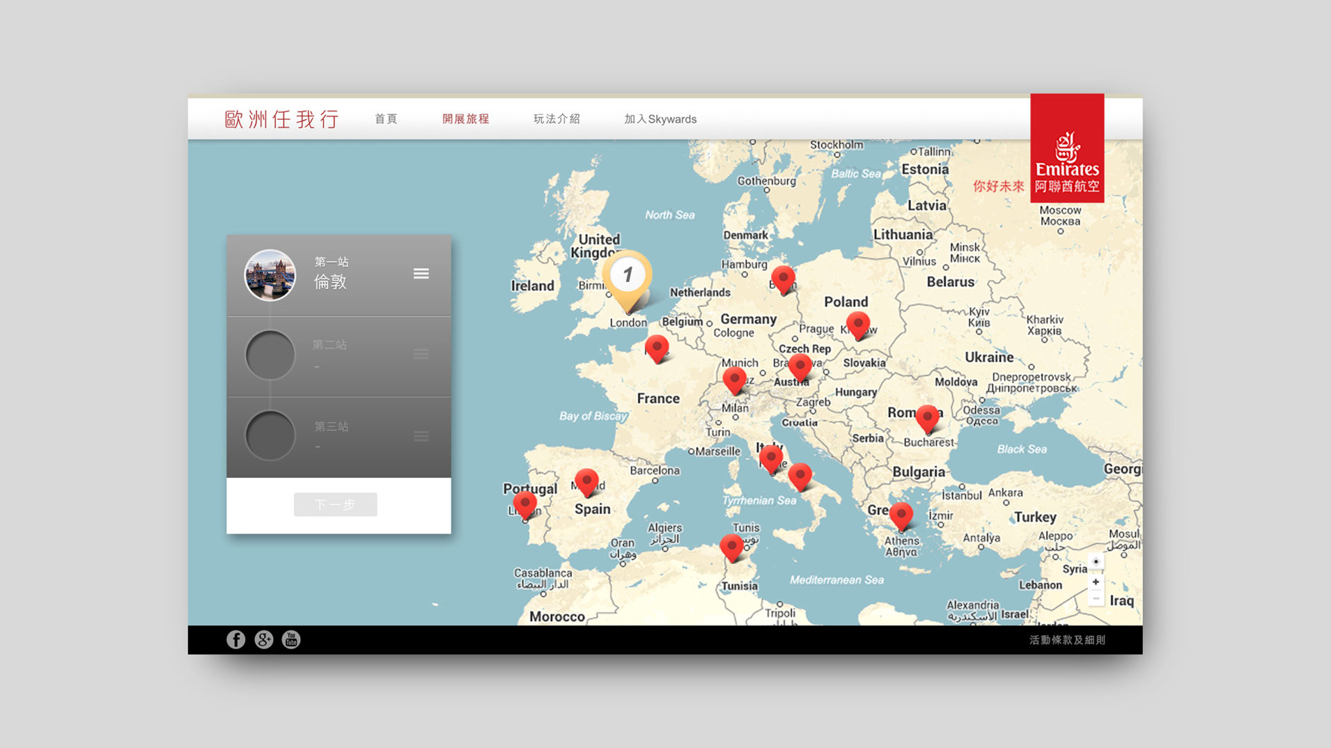Open the Facebook icon in the footer
The image size is (1331, 748).
(236, 639)
